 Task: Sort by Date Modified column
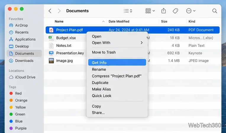click(119, 22)
